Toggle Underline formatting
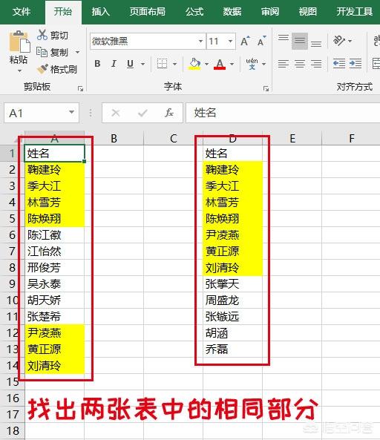The image size is (380, 440). tap(130, 64)
